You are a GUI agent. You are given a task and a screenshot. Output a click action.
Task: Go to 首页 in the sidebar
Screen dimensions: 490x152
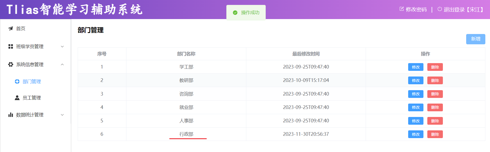point(21,29)
